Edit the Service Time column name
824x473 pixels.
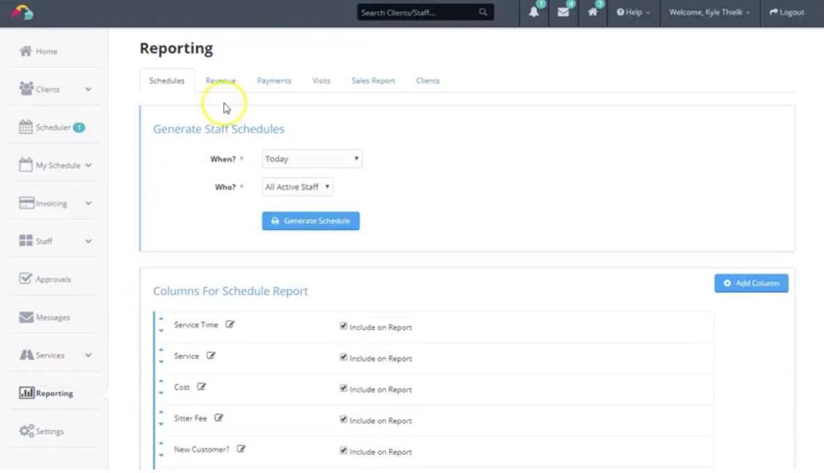click(x=229, y=324)
